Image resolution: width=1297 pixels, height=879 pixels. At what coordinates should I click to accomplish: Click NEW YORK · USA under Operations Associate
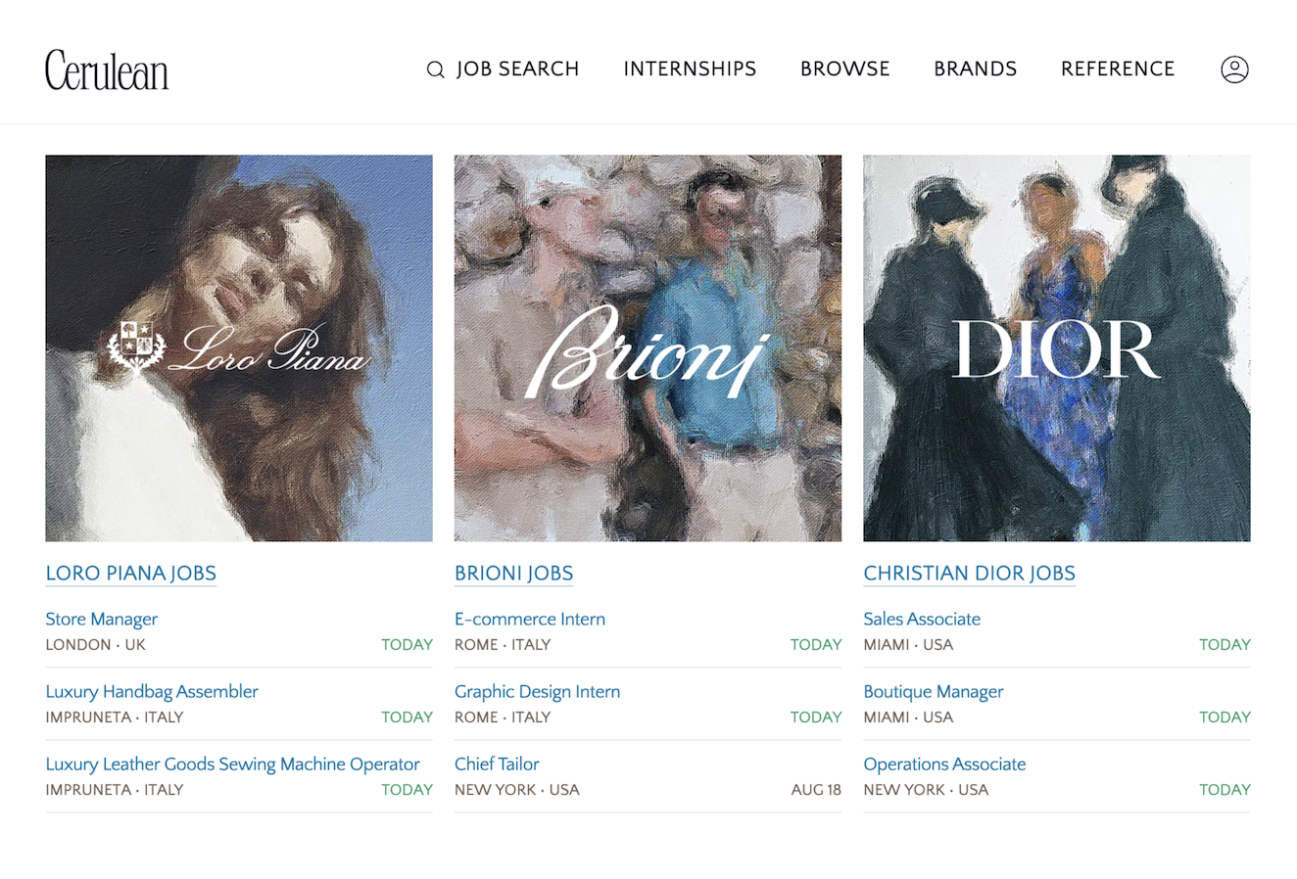(x=926, y=789)
